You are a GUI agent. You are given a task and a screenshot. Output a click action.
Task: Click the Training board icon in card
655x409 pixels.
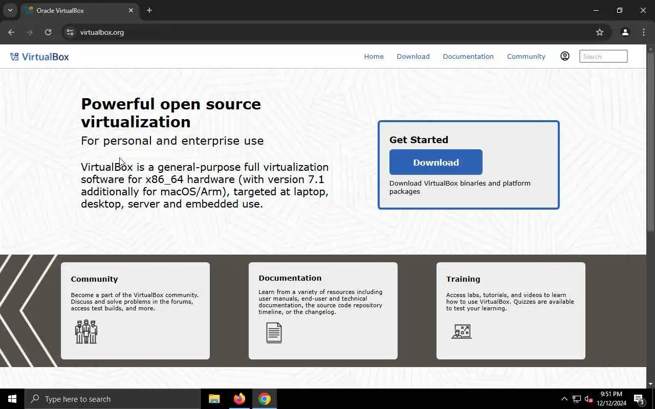tap(462, 332)
